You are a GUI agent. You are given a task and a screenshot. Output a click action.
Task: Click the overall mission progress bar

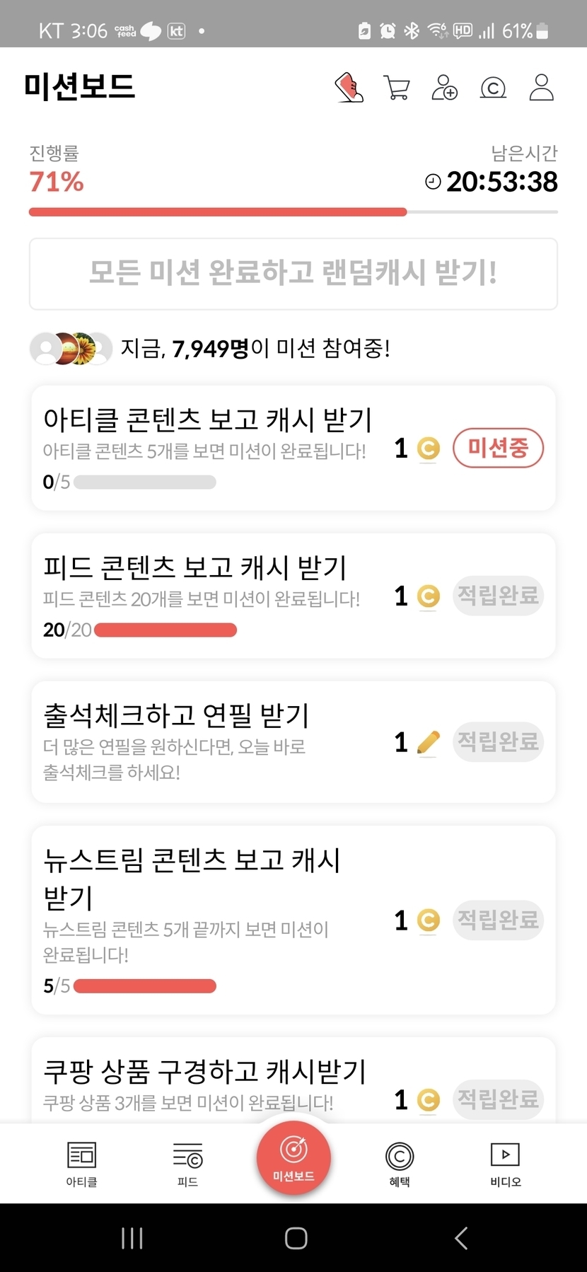[x=293, y=212]
